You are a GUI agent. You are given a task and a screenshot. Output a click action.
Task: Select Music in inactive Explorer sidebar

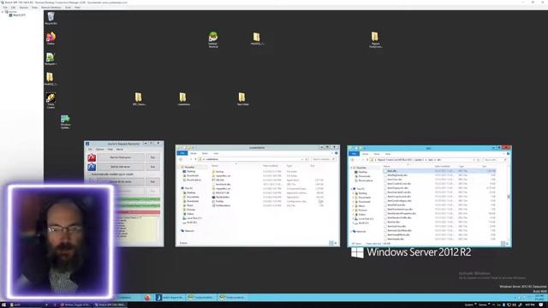[190, 205]
